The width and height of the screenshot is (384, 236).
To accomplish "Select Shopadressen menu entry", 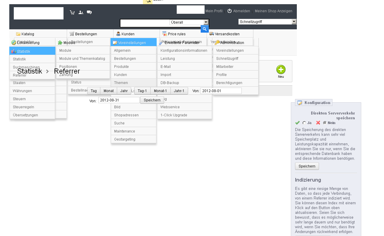I will click(134, 115).
